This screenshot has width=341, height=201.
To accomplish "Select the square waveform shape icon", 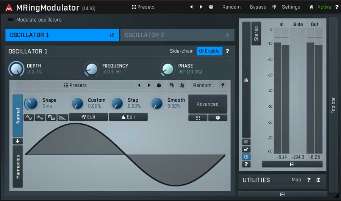I will click(x=51, y=118).
